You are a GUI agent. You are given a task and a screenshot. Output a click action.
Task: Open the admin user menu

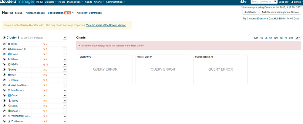tap(297, 2)
